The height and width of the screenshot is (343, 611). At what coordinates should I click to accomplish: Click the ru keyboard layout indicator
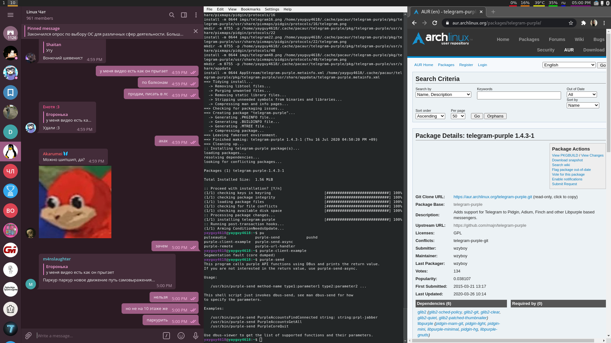point(563,3)
